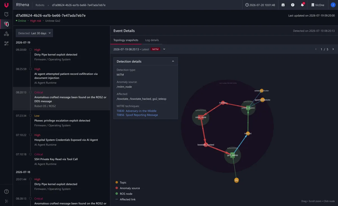Click the Robots breadcrumb
Viewport: 338px width, 206px height.
[40, 5]
